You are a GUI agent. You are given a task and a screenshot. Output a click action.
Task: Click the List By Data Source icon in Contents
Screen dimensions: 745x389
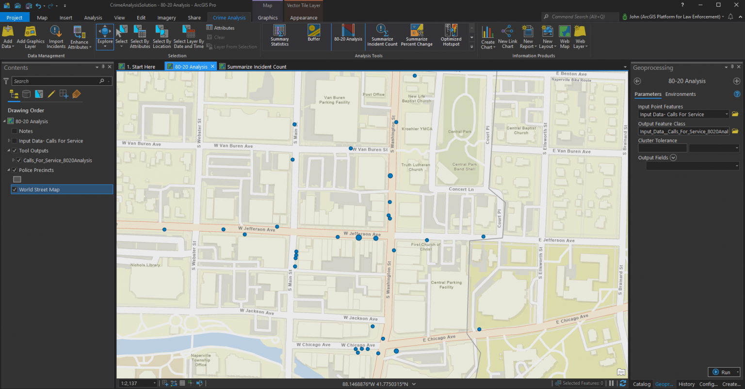tap(26, 94)
